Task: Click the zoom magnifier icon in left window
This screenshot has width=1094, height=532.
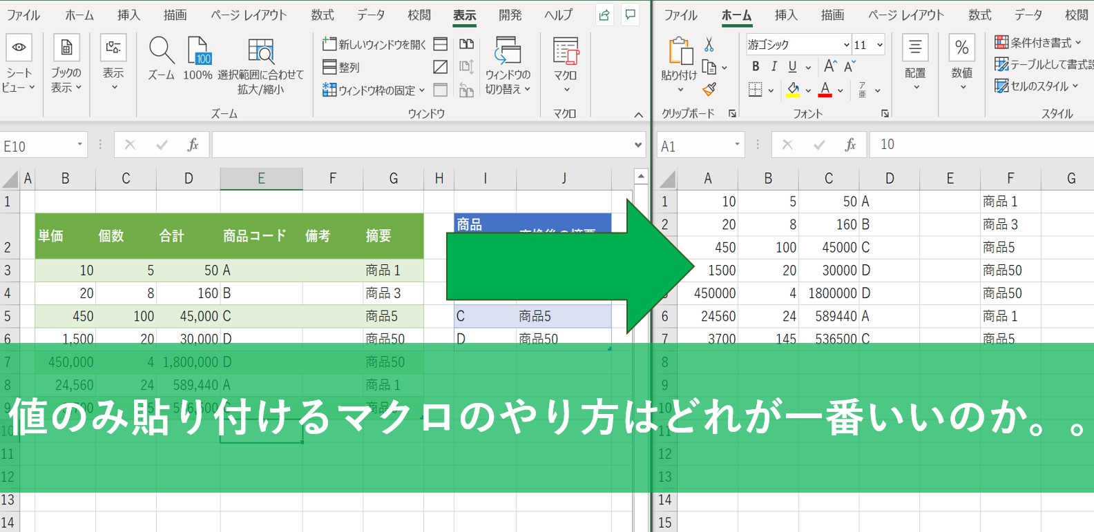Action: point(161,51)
